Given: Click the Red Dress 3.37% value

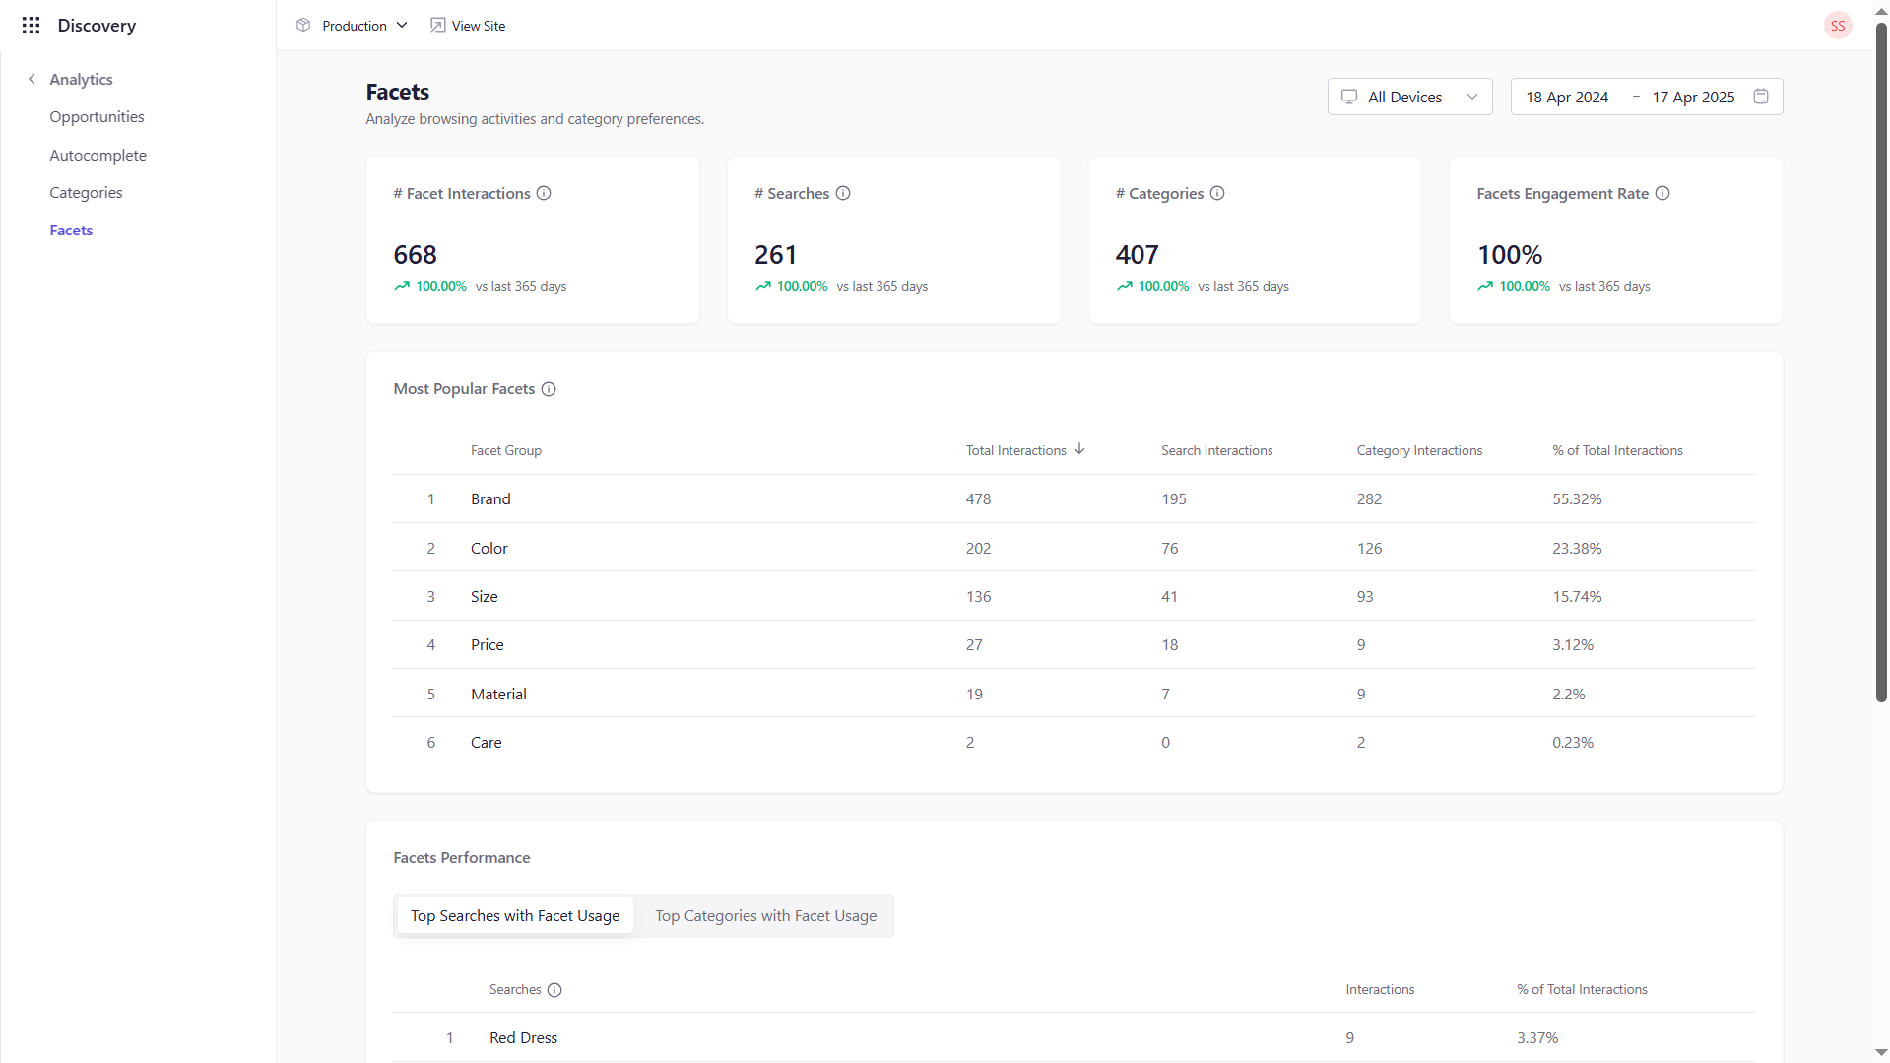Looking at the screenshot, I should point(1537,1037).
